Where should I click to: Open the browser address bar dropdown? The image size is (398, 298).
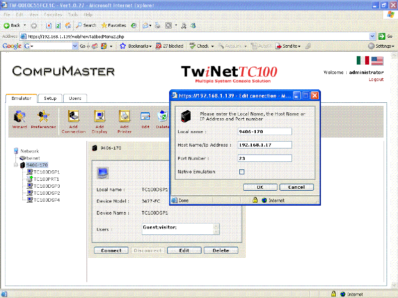point(372,36)
